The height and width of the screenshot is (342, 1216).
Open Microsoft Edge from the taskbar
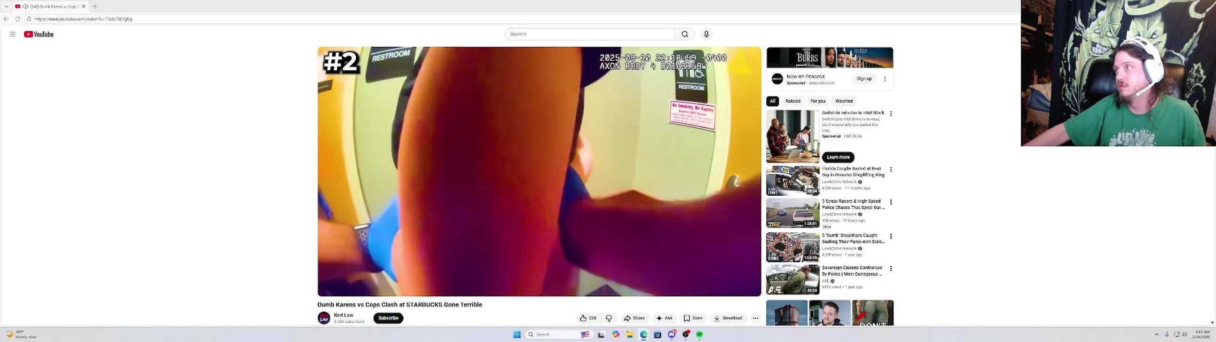click(644, 334)
